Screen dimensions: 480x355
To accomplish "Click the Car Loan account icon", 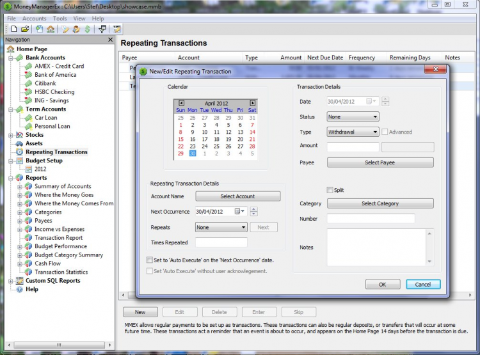I will tap(28, 118).
